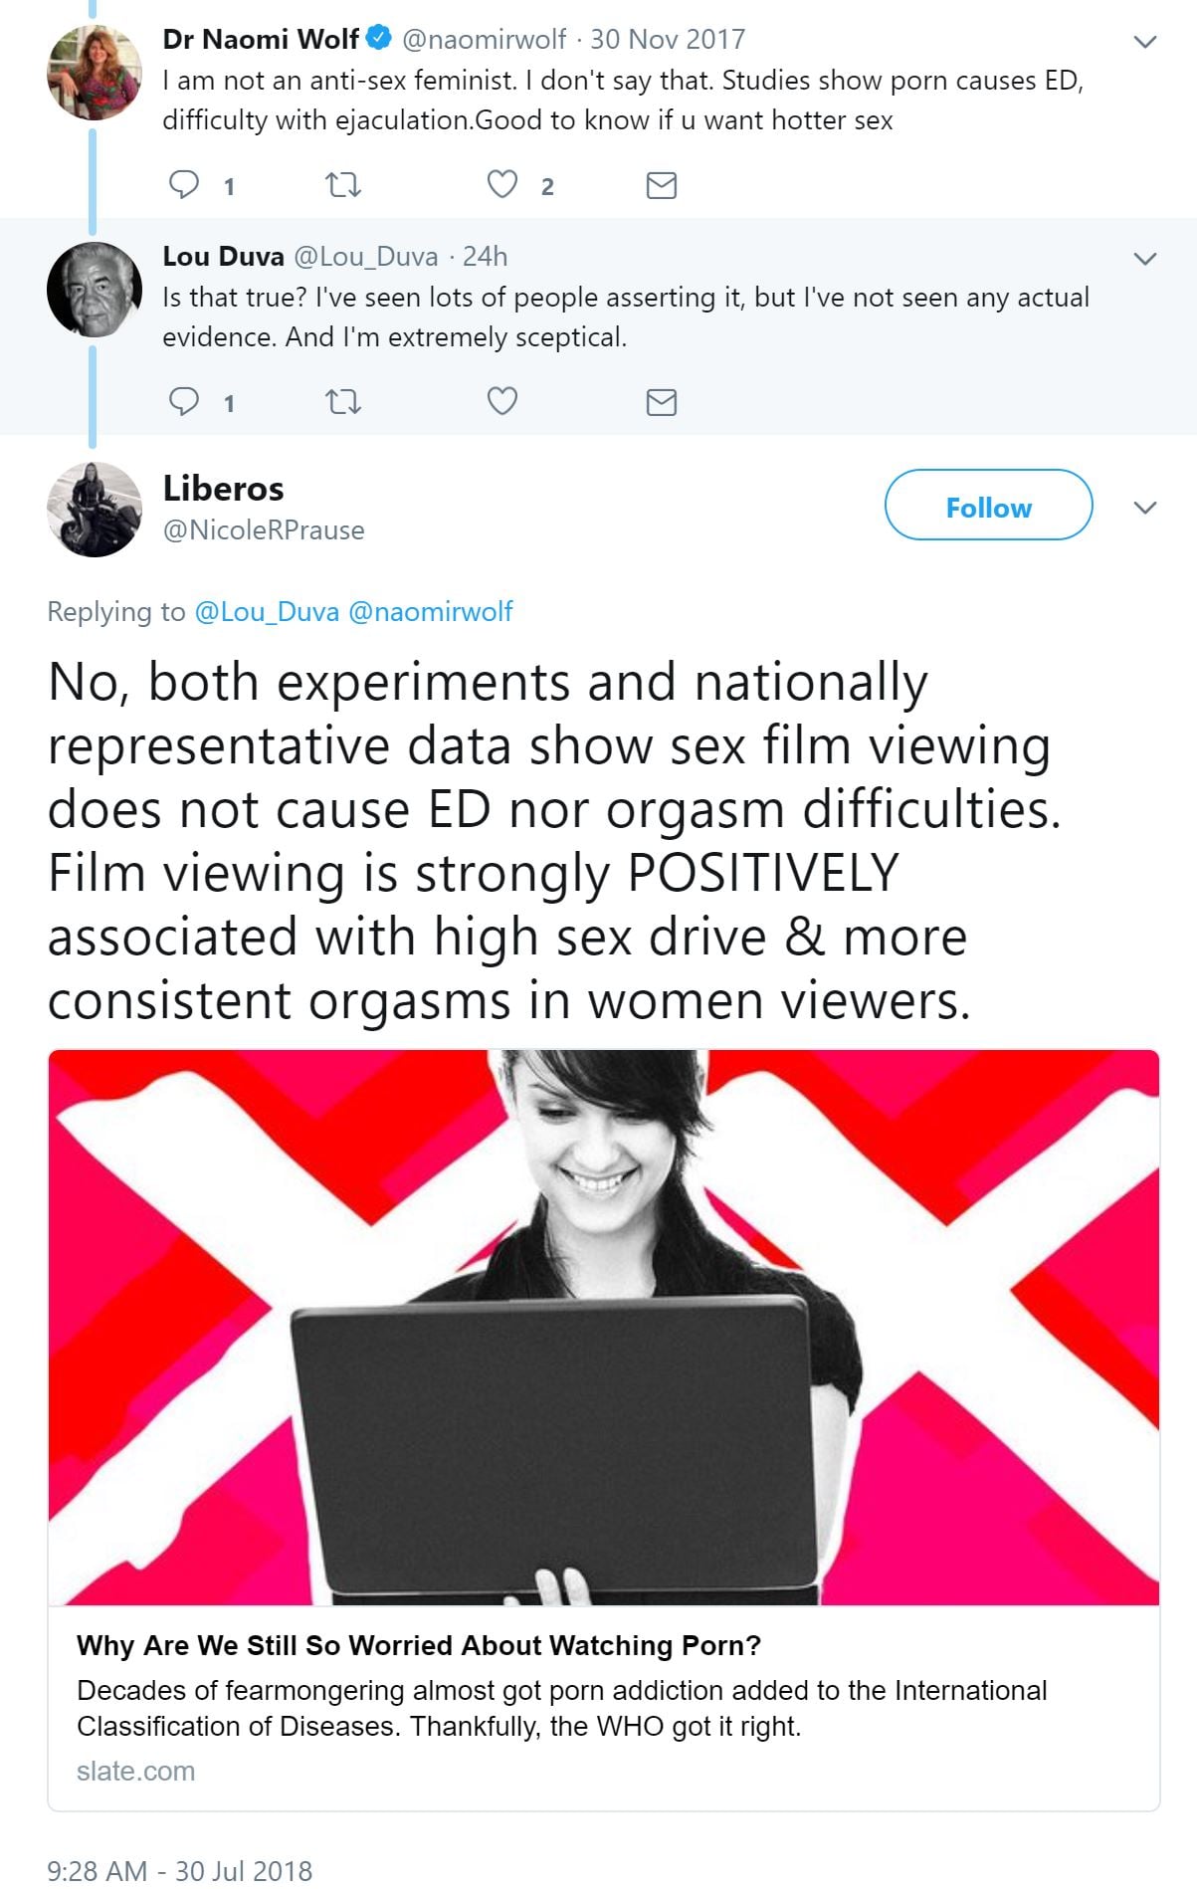Image resolution: width=1197 pixels, height=1889 pixels.
Task: Share Lou Duva's tweet via message envelope
Action: tap(662, 402)
